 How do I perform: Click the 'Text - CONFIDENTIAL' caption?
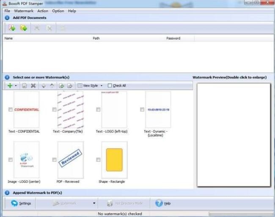pos(24,131)
